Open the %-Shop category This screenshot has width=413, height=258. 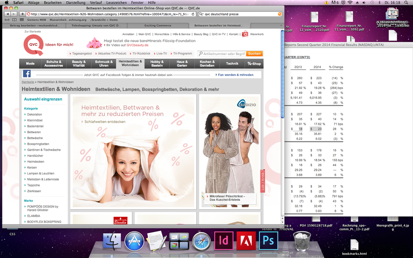[254, 63]
